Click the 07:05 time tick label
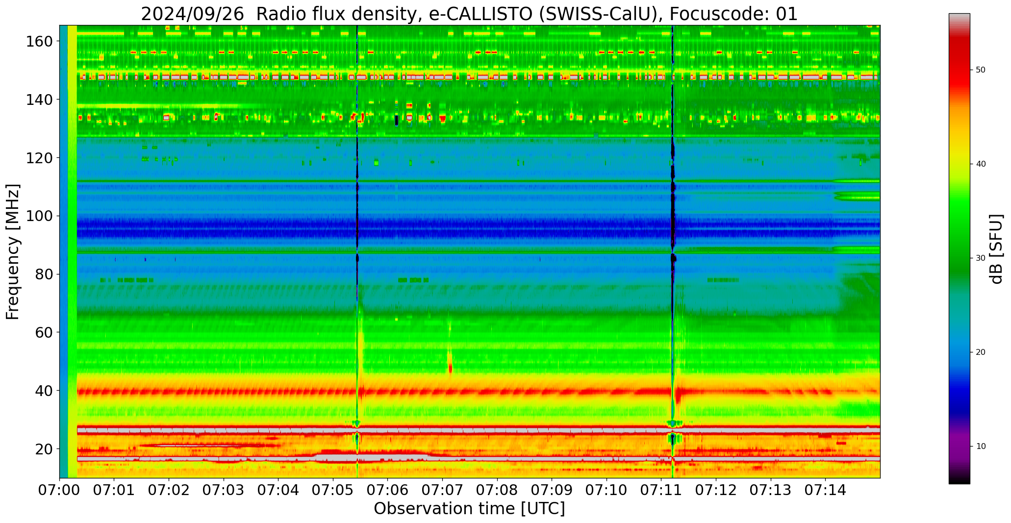Image resolution: width=1011 pixels, height=523 pixels. pos(333,490)
